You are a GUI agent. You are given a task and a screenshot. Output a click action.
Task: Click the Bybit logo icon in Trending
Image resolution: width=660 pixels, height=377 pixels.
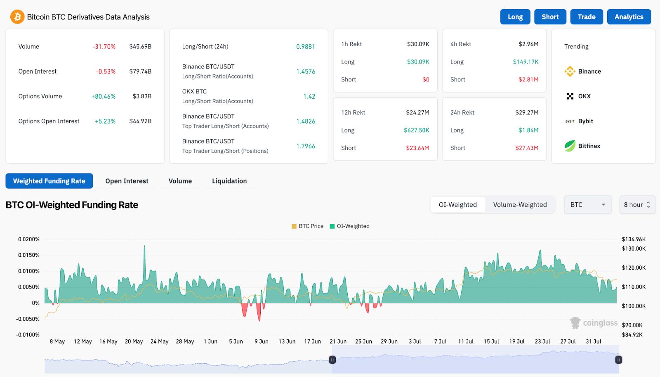(x=570, y=121)
